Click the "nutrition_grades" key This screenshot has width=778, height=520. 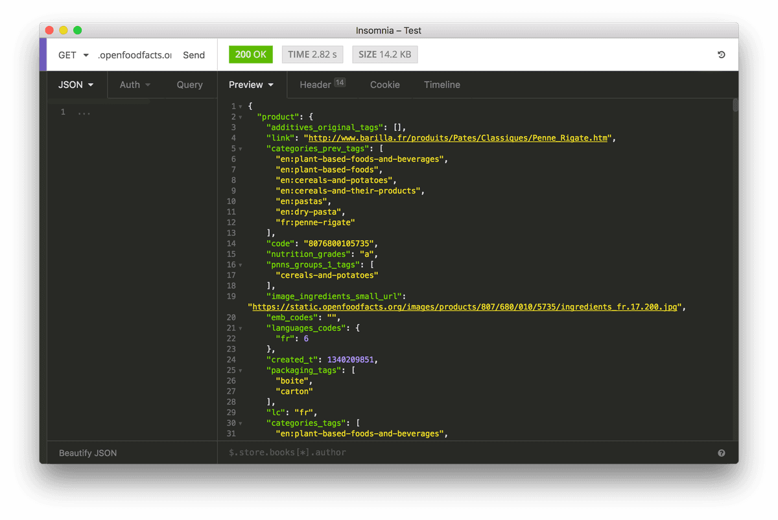[308, 254]
